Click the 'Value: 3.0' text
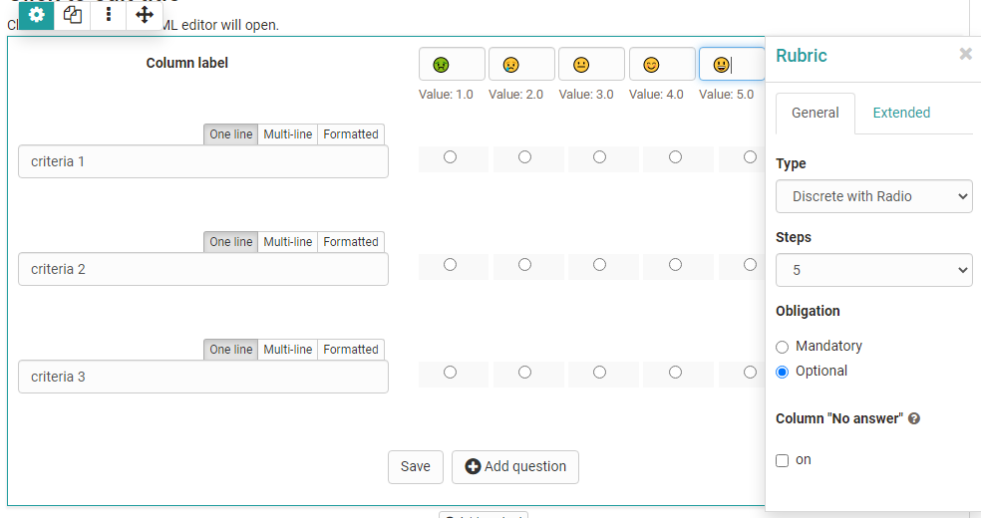Viewport: 981px width, 518px height. [585, 95]
